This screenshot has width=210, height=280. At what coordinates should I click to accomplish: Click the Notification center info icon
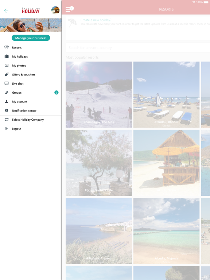click(7, 110)
